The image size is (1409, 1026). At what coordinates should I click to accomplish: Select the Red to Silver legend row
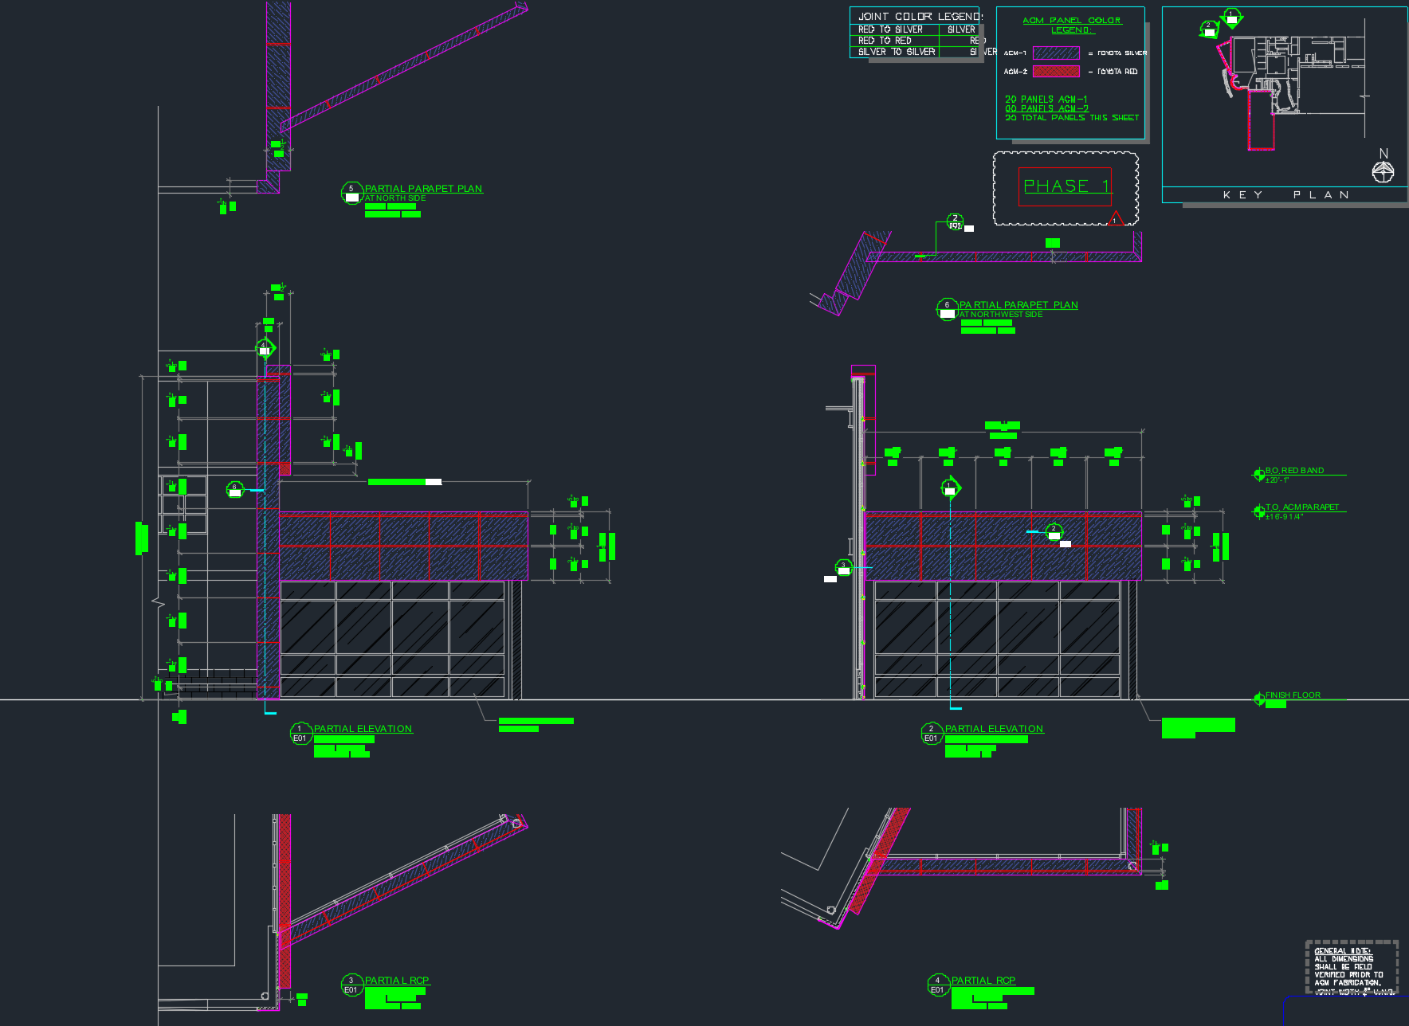tap(890, 29)
